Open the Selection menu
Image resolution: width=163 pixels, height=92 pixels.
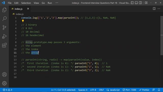(x=26, y=3)
